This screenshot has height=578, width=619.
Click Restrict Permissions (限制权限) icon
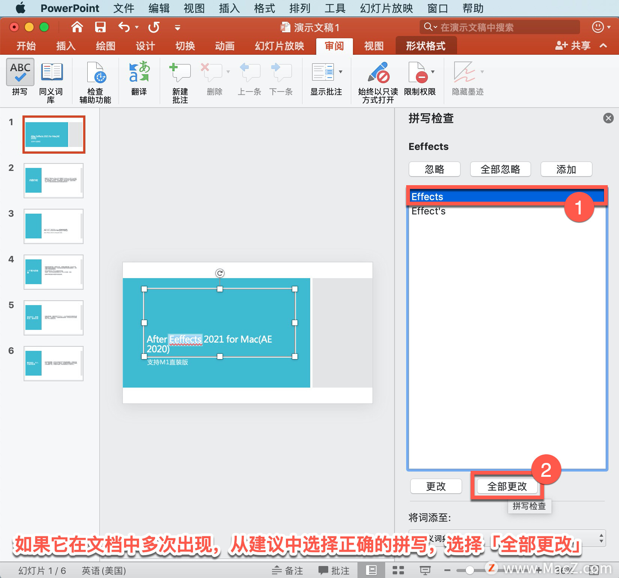pyautogui.click(x=418, y=72)
